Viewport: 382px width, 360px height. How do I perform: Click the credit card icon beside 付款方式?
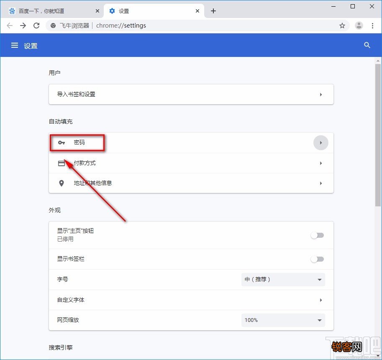[62, 163]
